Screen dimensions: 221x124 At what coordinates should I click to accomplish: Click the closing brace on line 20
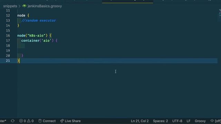(x=22, y=56)
